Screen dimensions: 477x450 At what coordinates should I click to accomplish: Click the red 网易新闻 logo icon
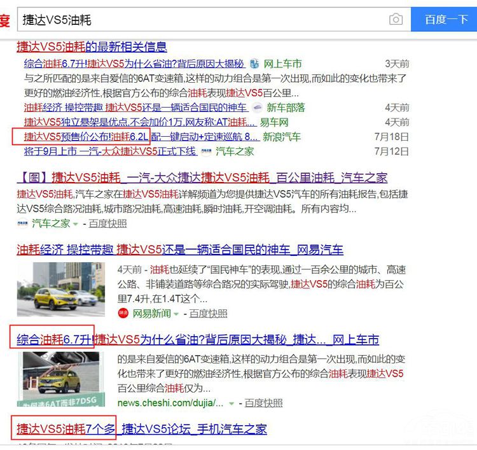point(123,313)
